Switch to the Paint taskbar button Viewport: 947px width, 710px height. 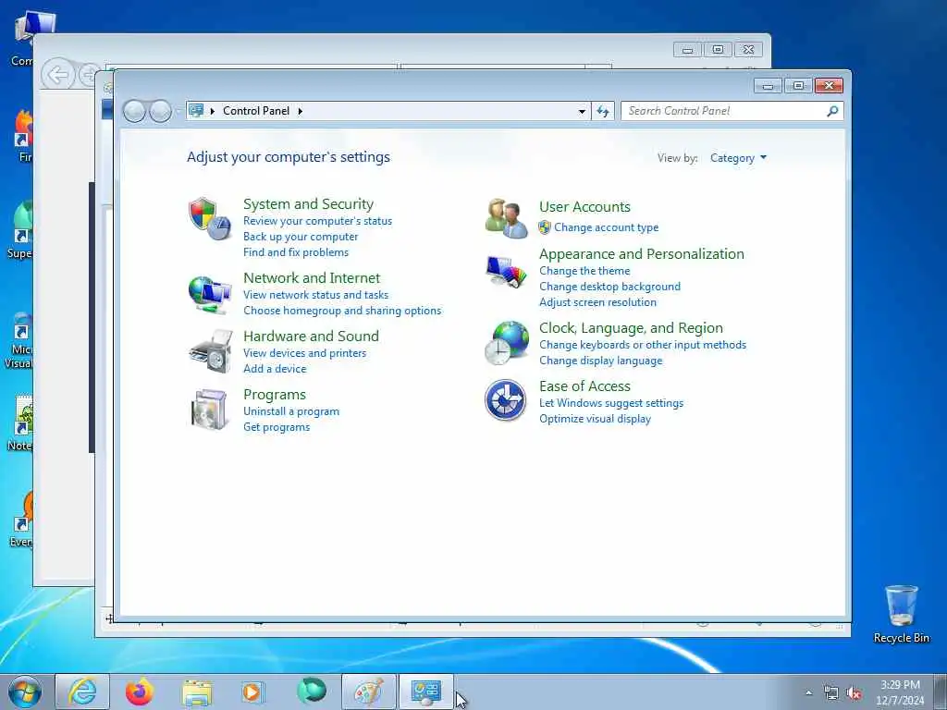(368, 692)
